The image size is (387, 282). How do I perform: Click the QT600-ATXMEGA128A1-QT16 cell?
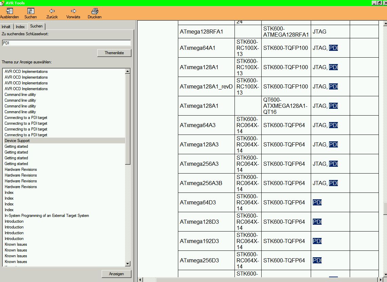pos(286,106)
